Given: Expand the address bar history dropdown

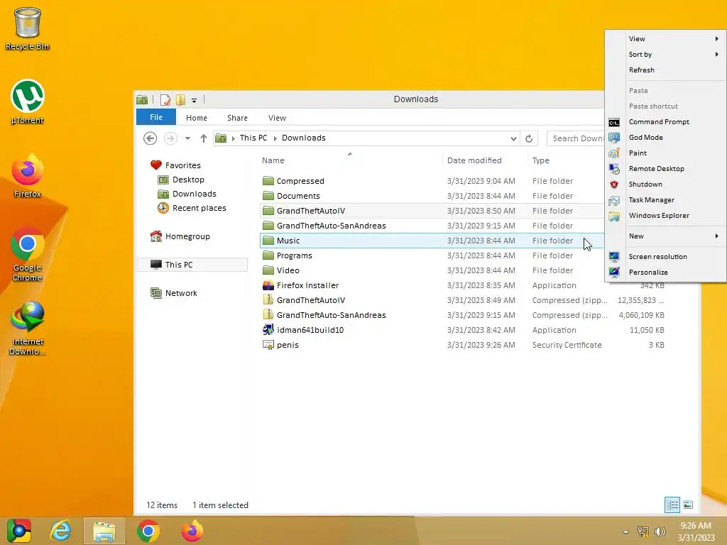Looking at the screenshot, I should pyautogui.click(x=513, y=138).
